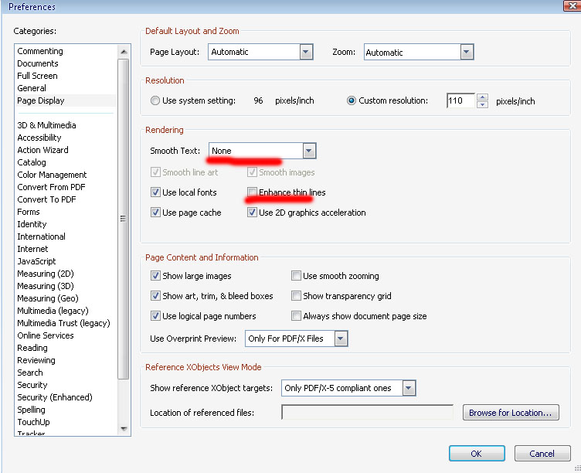Enable Enhance thin lines checkbox
Viewport: 581px width, 473px height.
tap(252, 192)
